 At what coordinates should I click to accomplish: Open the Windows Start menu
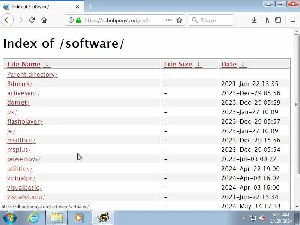(10, 217)
